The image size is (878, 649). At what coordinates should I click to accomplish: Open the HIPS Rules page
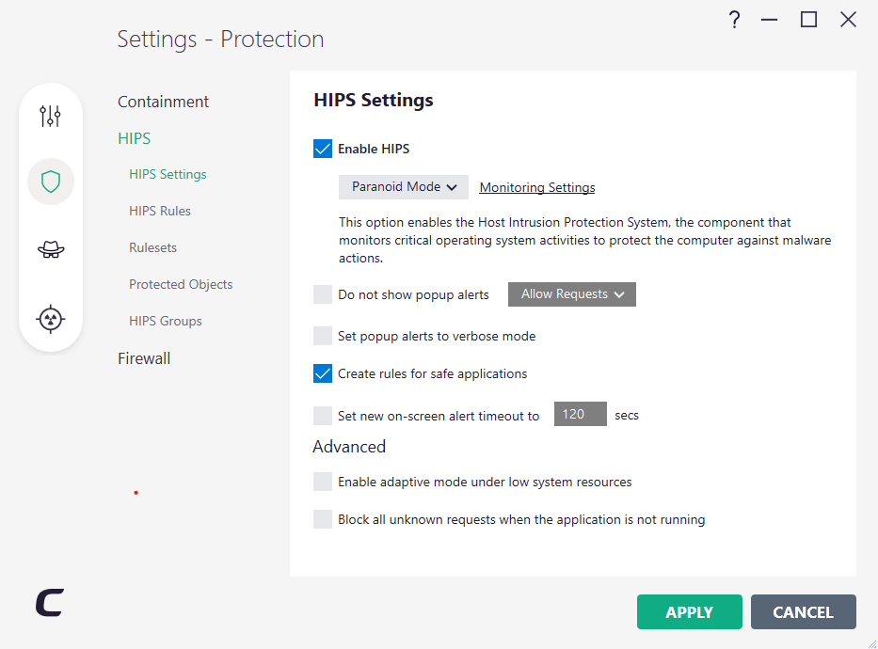(x=160, y=211)
